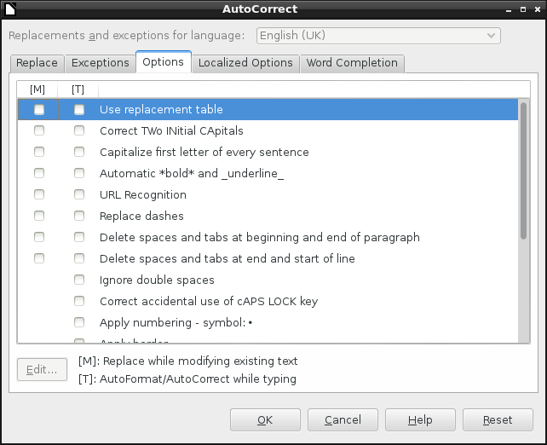Reset the AutoCorrect options
The width and height of the screenshot is (547, 445).
[498, 419]
